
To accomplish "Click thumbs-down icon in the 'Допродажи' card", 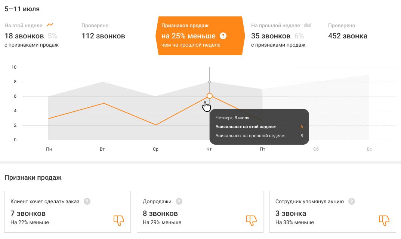I will tap(251, 220).
